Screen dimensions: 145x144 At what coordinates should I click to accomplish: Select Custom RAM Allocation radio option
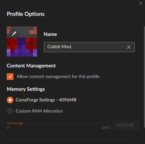pos(10,111)
